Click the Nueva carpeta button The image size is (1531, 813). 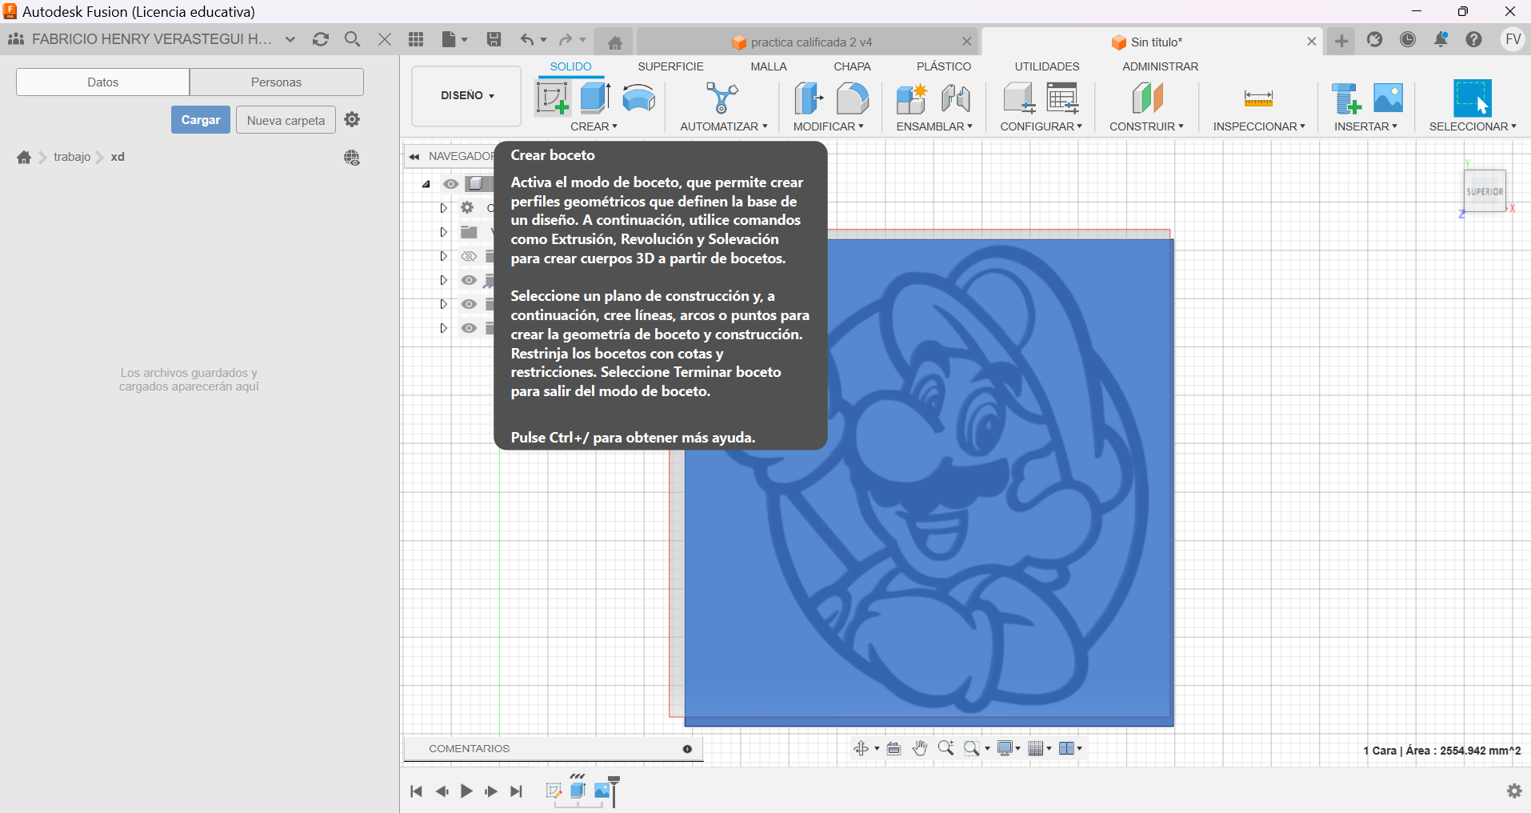point(286,120)
